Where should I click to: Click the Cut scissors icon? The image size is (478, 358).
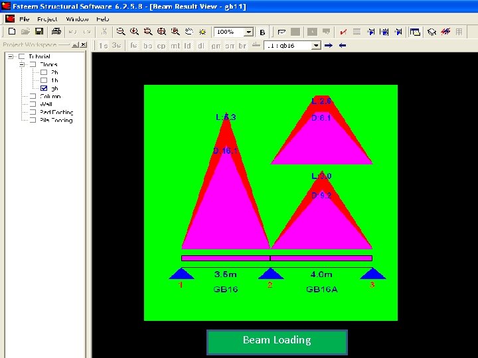tap(104, 31)
